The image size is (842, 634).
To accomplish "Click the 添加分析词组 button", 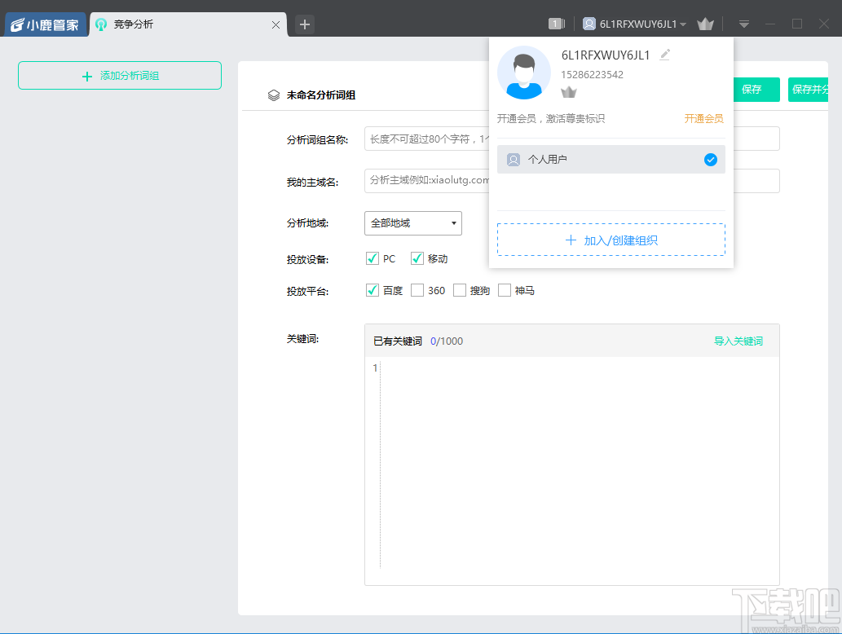I will (119, 75).
